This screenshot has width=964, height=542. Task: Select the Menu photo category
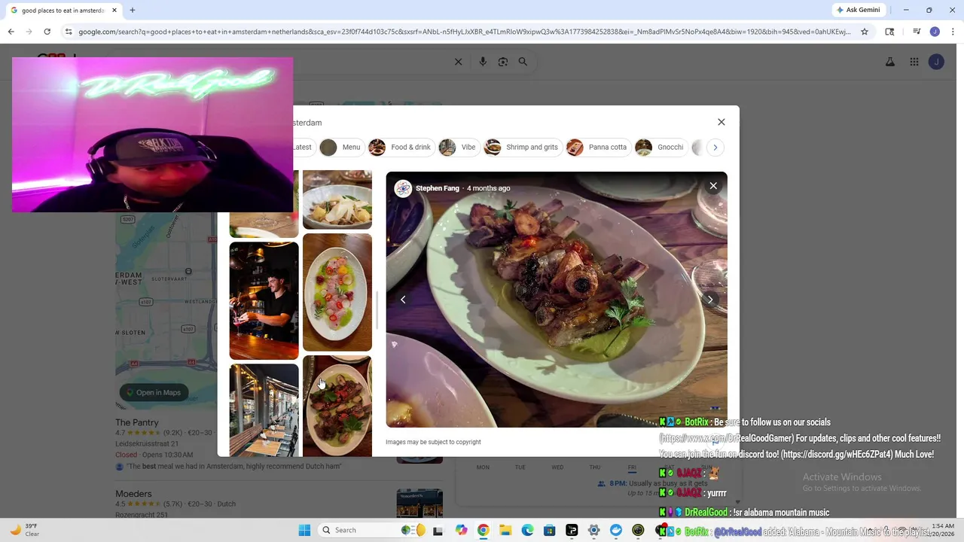click(x=340, y=148)
